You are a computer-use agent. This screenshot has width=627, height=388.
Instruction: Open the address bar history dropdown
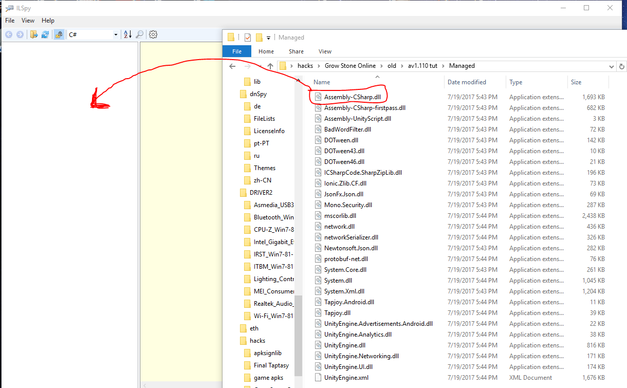click(x=611, y=66)
